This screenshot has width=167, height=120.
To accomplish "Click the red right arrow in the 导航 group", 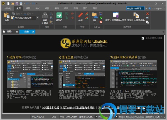I will [x=72, y=18].
